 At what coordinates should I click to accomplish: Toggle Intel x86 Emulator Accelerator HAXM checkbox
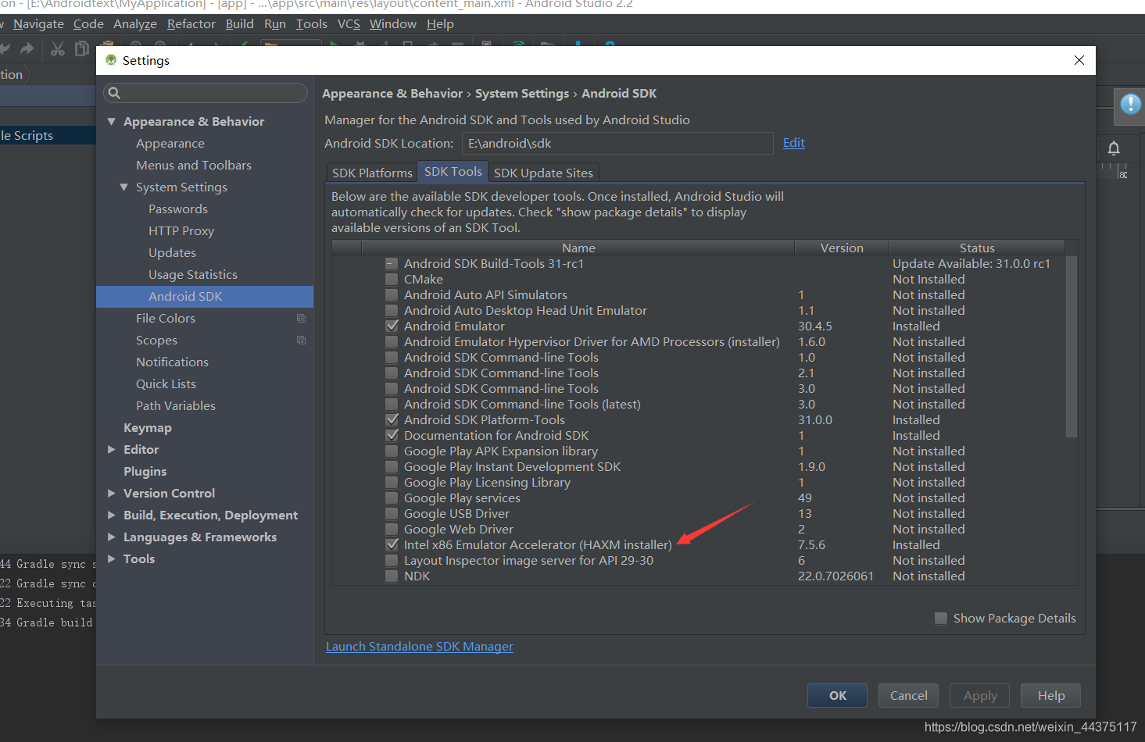click(x=392, y=545)
